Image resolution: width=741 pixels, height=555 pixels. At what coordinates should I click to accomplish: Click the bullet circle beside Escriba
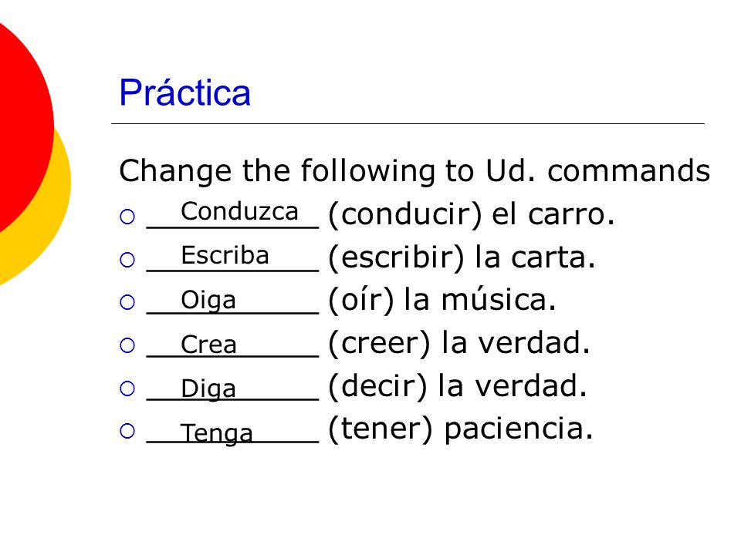[x=127, y=260]
